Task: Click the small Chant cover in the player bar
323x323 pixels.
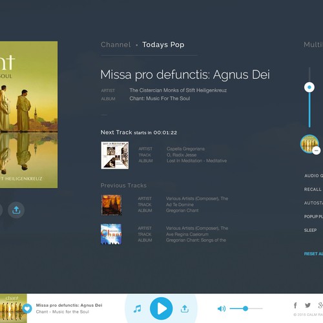Action: tap(14, 308)
